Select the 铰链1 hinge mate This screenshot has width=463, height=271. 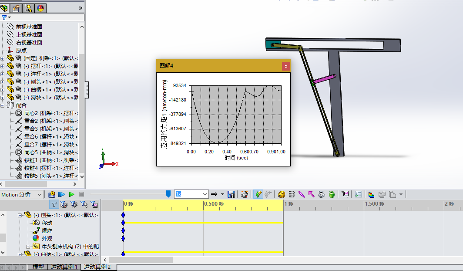coord(51,160)
